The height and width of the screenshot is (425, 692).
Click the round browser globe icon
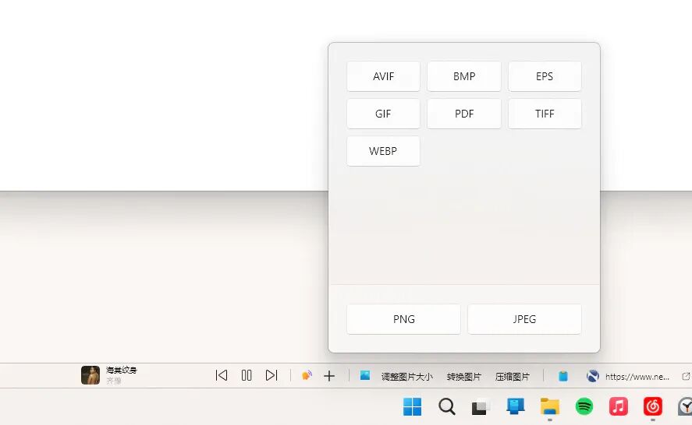point(593,376)
